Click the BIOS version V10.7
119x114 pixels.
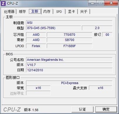tap(69, 65)
